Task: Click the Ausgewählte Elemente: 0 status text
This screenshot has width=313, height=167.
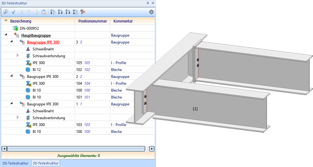Action: point(78,156)
